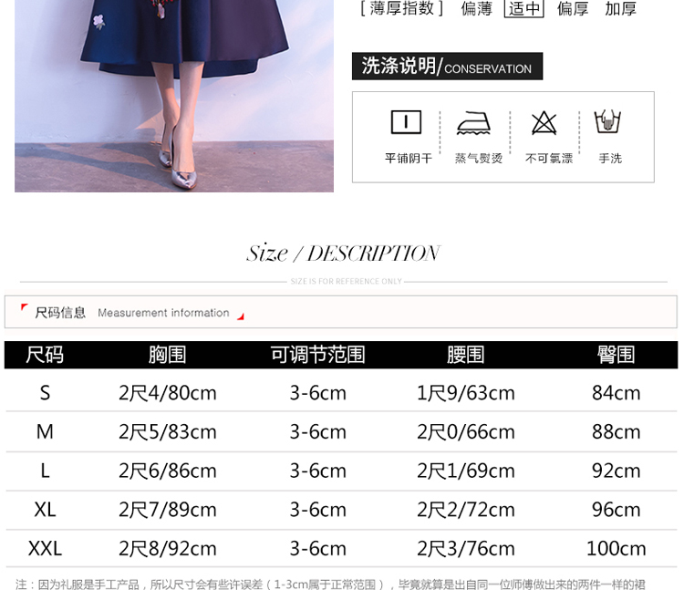Image resolution: width=684 pixels, height=590 pixels.
Task: Click the XXL size row label
Action: (45, 549)
